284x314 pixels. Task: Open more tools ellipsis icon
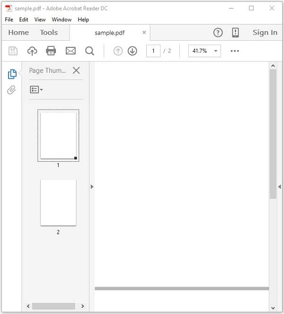pyautogui.click(x=235, y=51)
